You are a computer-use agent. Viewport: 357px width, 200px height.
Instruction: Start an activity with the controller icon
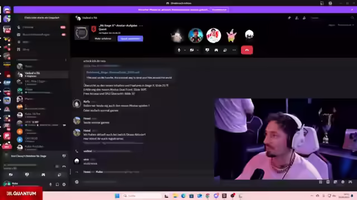216,50
